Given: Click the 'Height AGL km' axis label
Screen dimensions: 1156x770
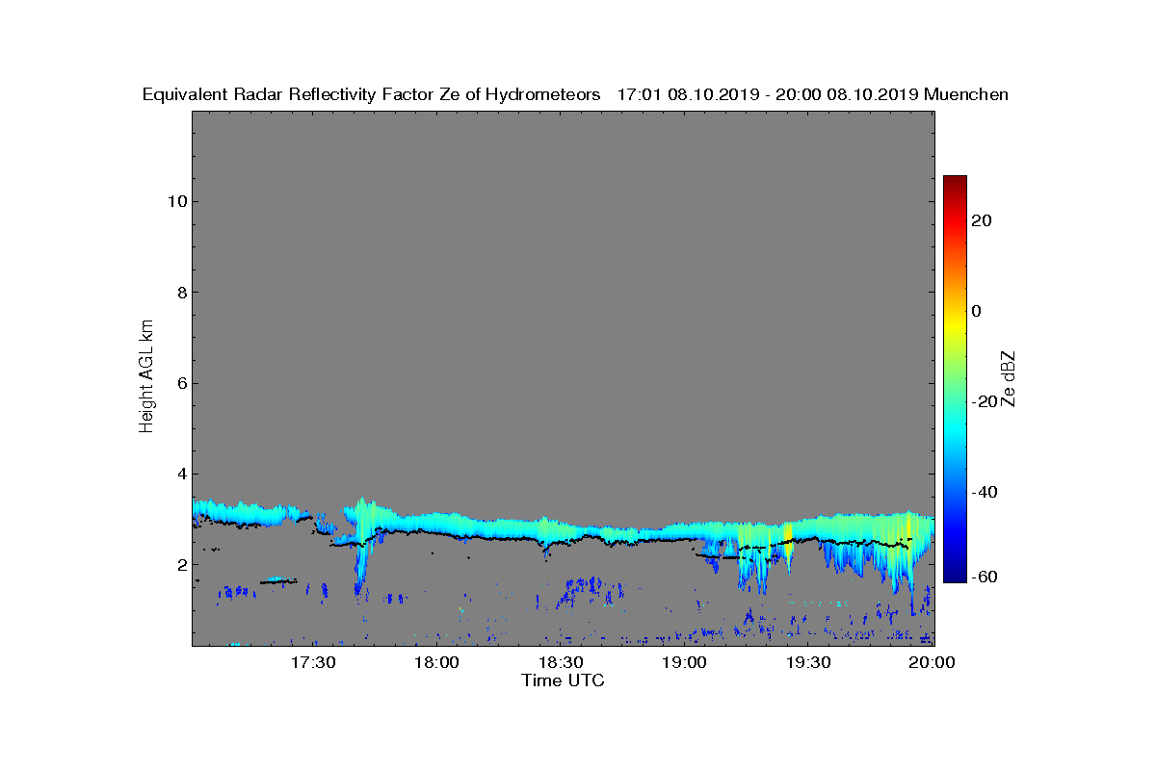Looking at the screenshot, I should tap(146, 377).
